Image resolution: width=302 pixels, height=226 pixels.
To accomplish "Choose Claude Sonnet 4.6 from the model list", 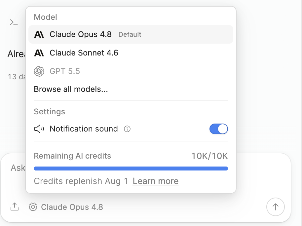I will (131, 53).
